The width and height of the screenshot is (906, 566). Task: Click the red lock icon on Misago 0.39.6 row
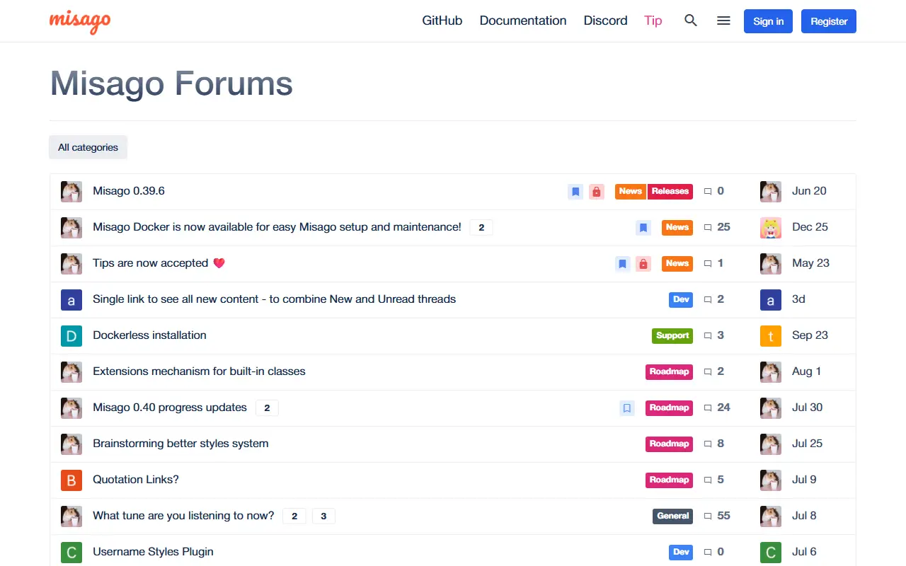click(x=597, y=191)
